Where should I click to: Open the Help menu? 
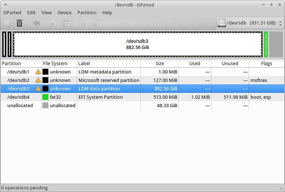pos(107,13)
